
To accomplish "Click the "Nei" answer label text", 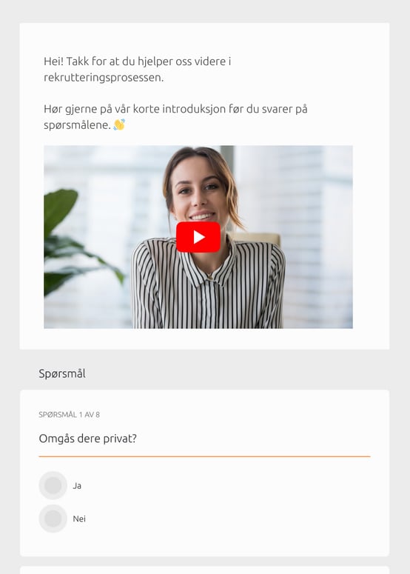I will click(x=79, y=518).
